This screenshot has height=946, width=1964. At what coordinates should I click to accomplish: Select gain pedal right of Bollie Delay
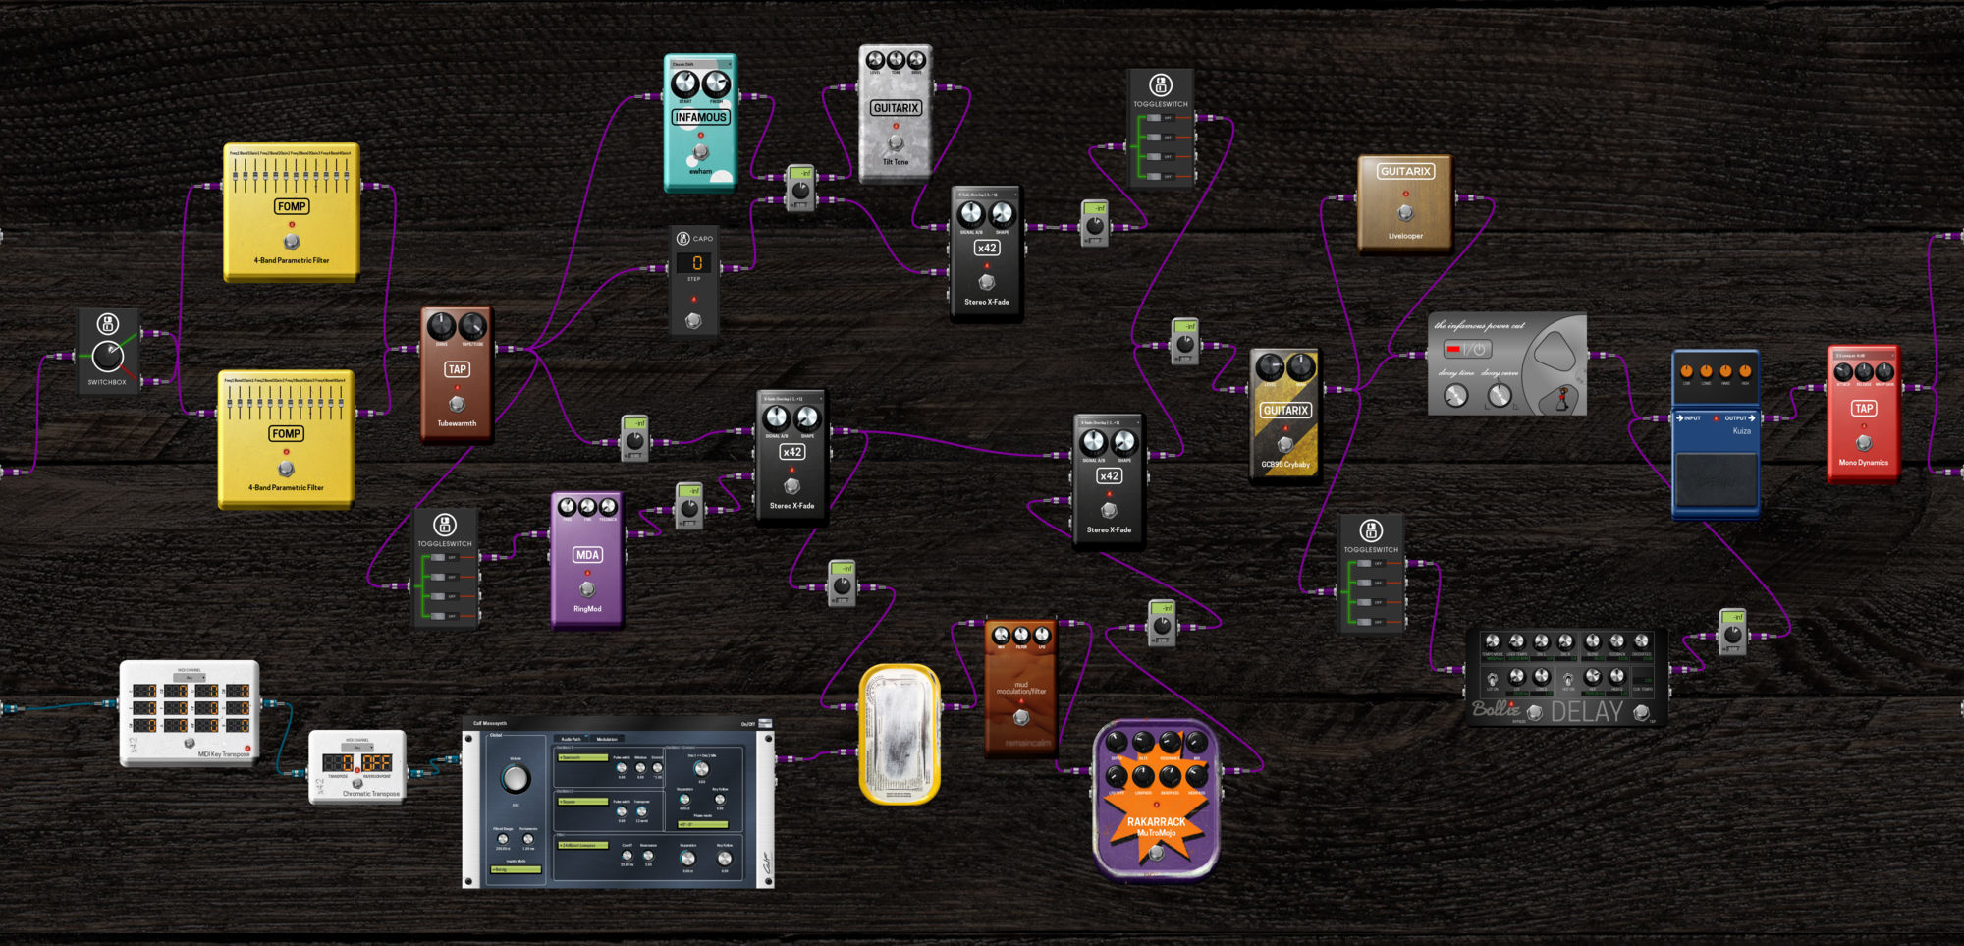(1732, 632)
